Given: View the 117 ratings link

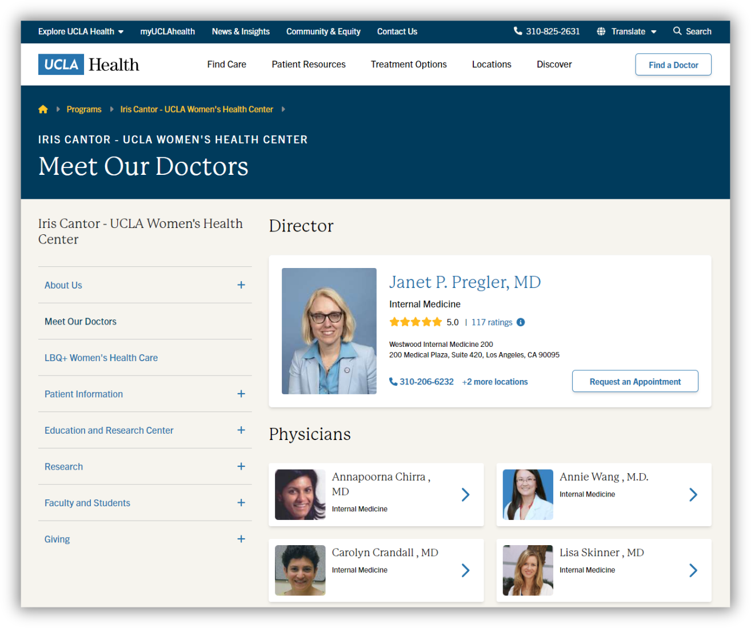Looking at the screenshot, I should 492,322.
